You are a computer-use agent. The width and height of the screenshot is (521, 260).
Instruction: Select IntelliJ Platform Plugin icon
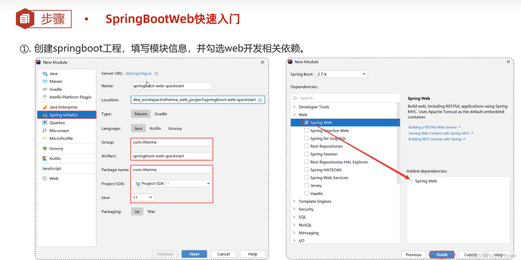(45, 97)
